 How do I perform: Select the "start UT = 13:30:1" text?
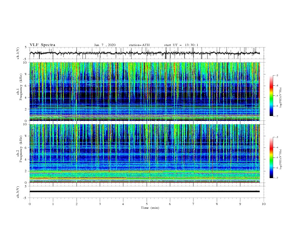tap(181, 45)
